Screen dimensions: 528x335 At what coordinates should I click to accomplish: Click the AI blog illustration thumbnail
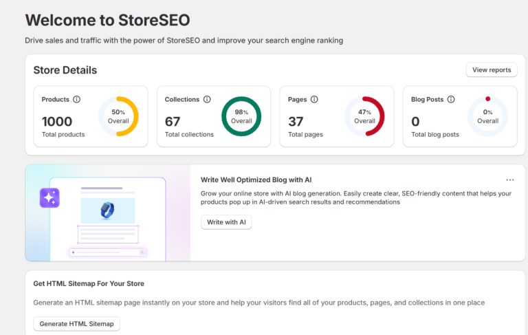click(108, 213)
